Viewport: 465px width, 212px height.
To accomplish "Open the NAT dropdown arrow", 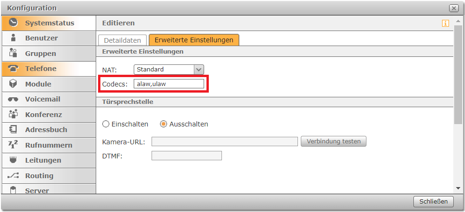I will point(199,70).
